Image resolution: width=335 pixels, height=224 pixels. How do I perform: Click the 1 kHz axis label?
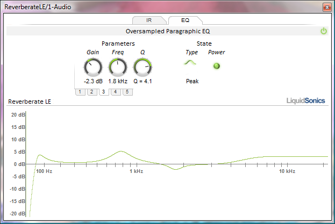(136, 171)
